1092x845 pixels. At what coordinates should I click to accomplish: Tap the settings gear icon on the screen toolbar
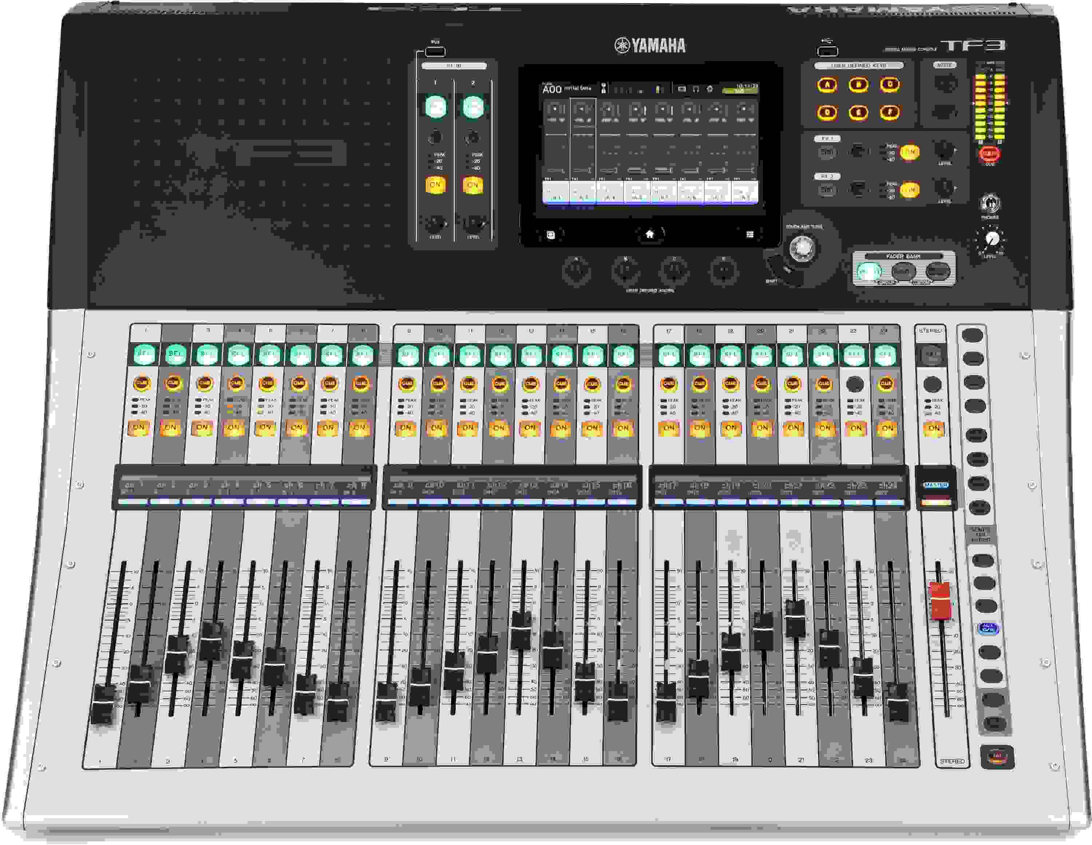(x=710, y=89)
